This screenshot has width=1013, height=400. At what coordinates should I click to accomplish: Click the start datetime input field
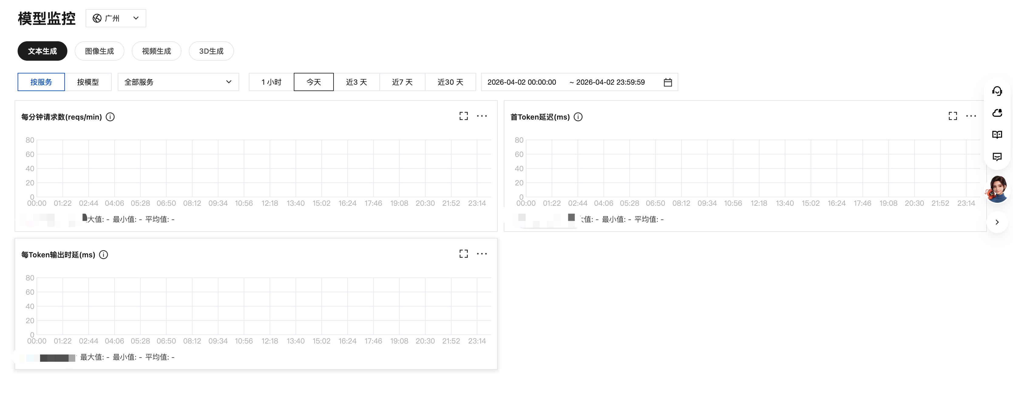pos(521,82)
